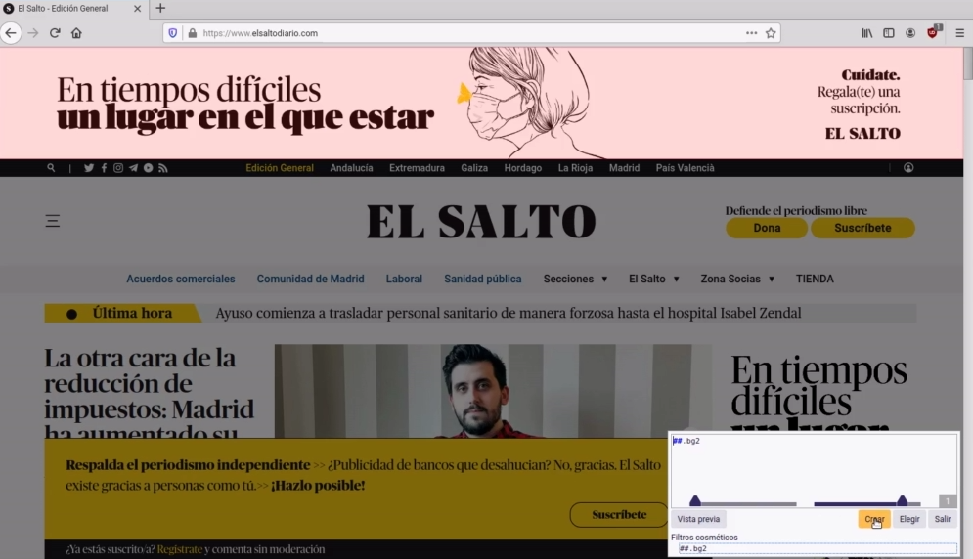Click the yellow Dona button
This screenshot has height=559, width=973.
(x=767, y=228)
